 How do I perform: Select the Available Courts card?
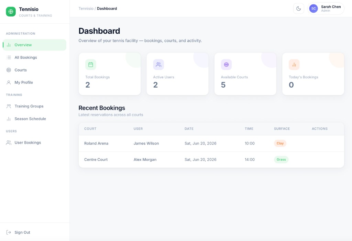(x=245, y=74)
